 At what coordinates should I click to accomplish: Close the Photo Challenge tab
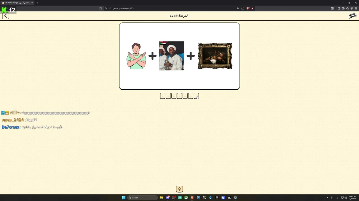(32, 3)
